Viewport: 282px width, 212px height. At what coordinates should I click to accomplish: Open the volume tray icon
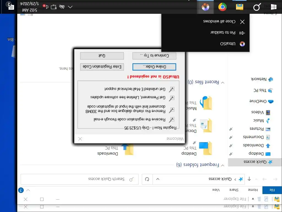coord(46,7)
